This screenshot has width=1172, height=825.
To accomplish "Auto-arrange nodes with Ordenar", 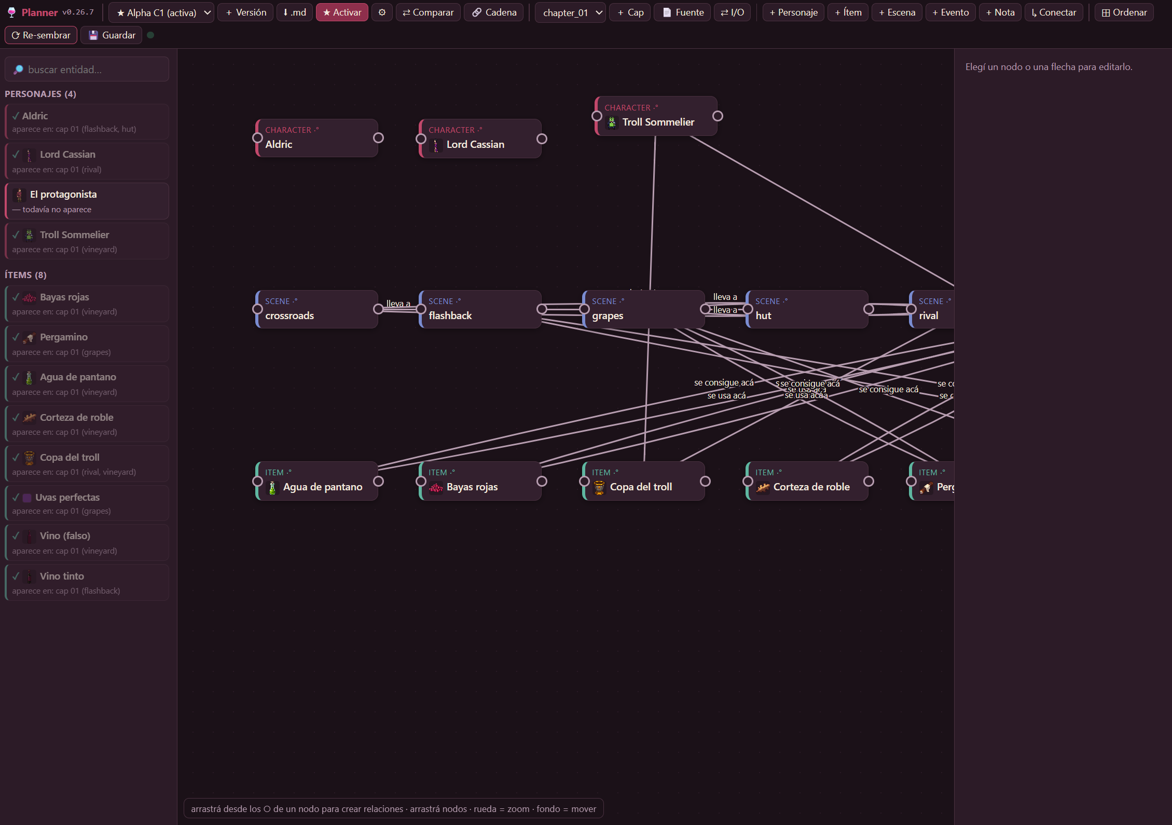I will click(1124, 12).
